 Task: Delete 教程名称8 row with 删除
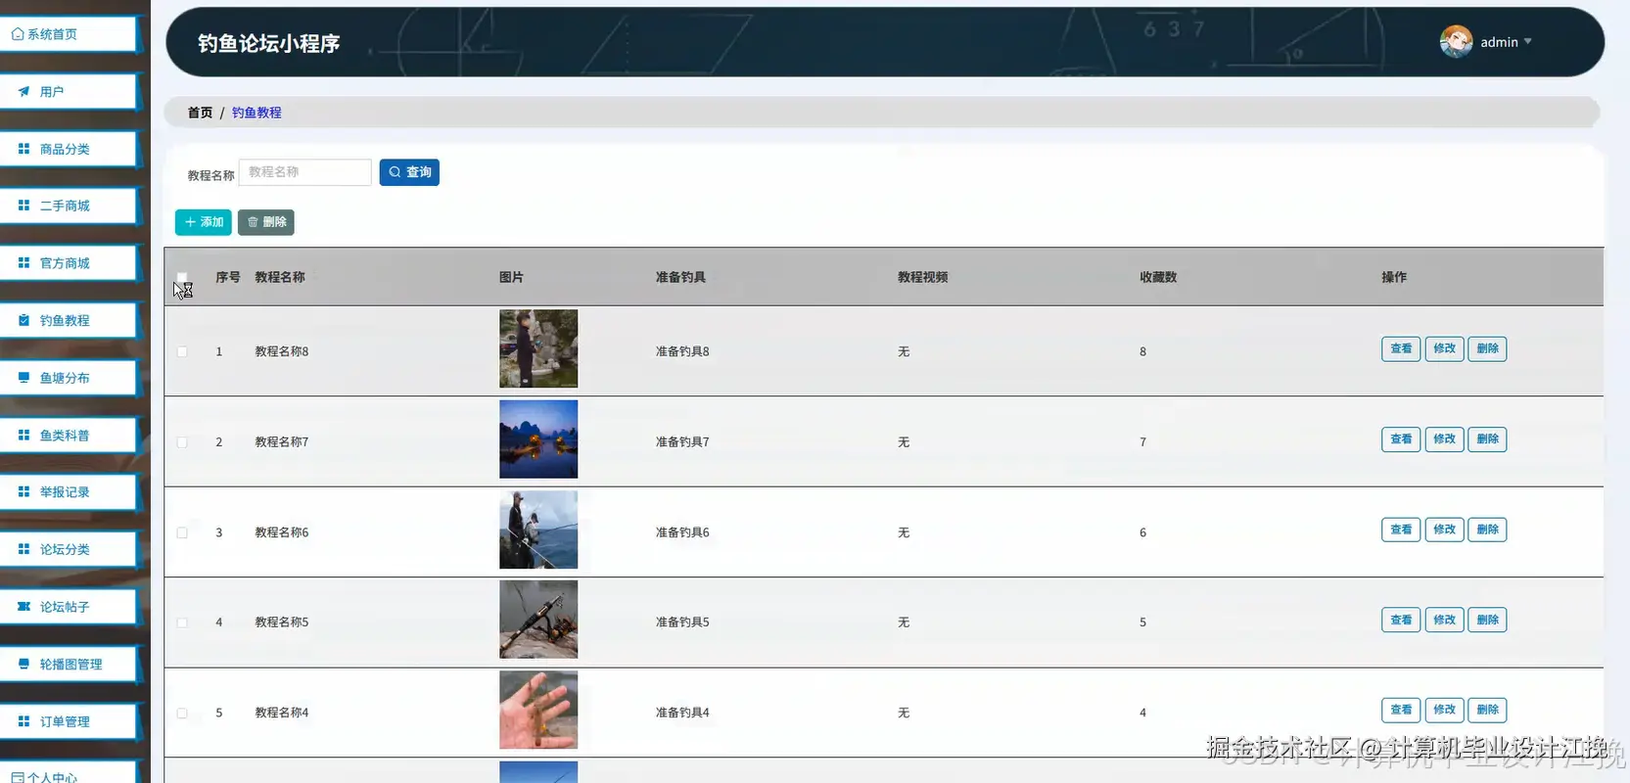[1487, 348]
